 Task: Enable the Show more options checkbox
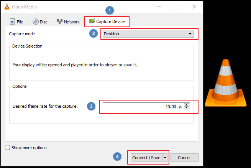7,148
